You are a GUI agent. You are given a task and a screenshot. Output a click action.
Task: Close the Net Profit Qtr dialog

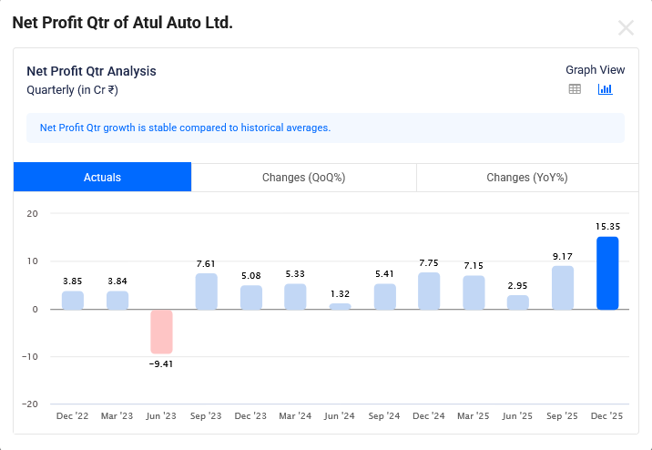point(626,27)
